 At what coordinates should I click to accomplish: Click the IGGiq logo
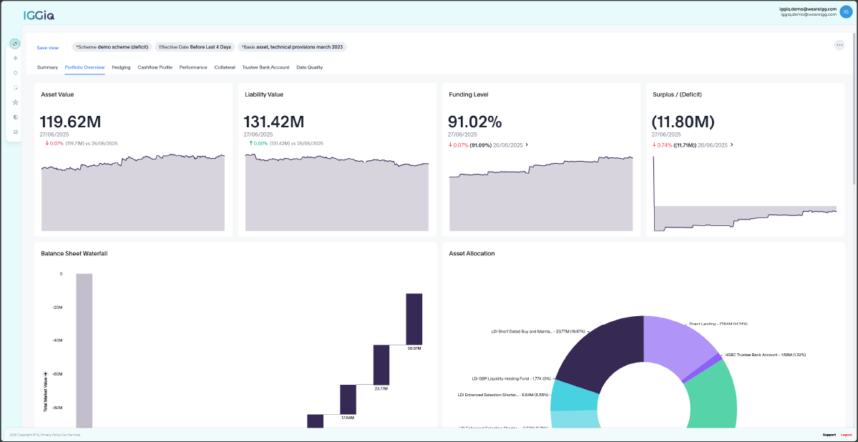coord(39,15)
